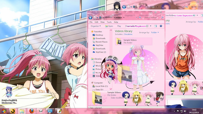This screenshot has width=203, height=114.
Task: Open the File menu
Action: [x=91, y=22]
